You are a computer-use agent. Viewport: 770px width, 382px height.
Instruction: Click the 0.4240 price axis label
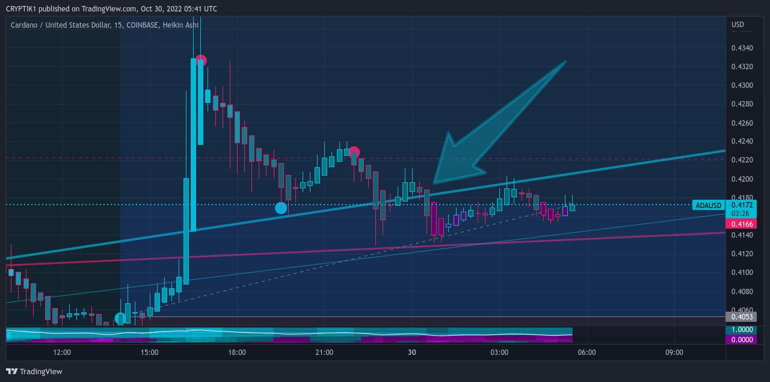(741, 141)
